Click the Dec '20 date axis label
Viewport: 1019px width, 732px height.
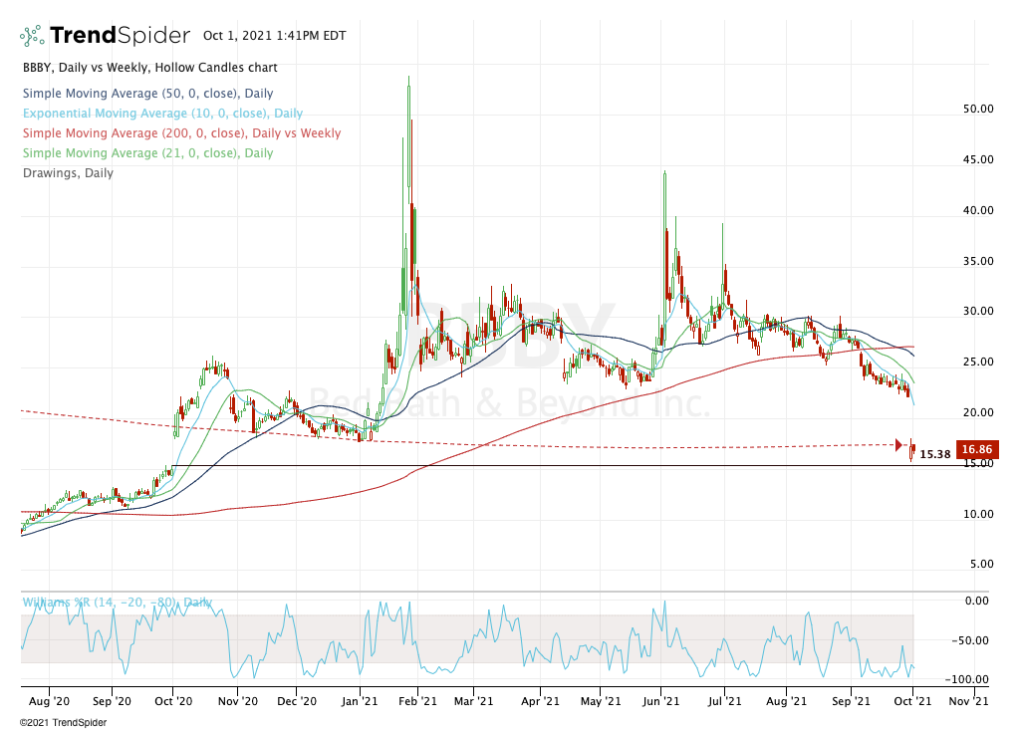pyautogui.click(x=297, y=701)
